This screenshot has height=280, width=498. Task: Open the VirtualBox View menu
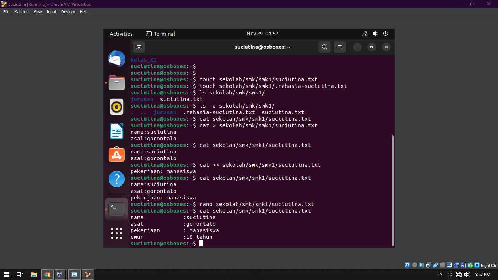(38, 12)
